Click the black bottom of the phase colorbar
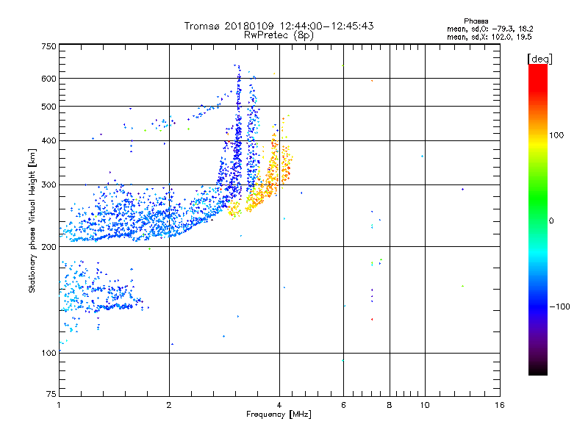Screen dimensions: 588x441 click(538, 370)
